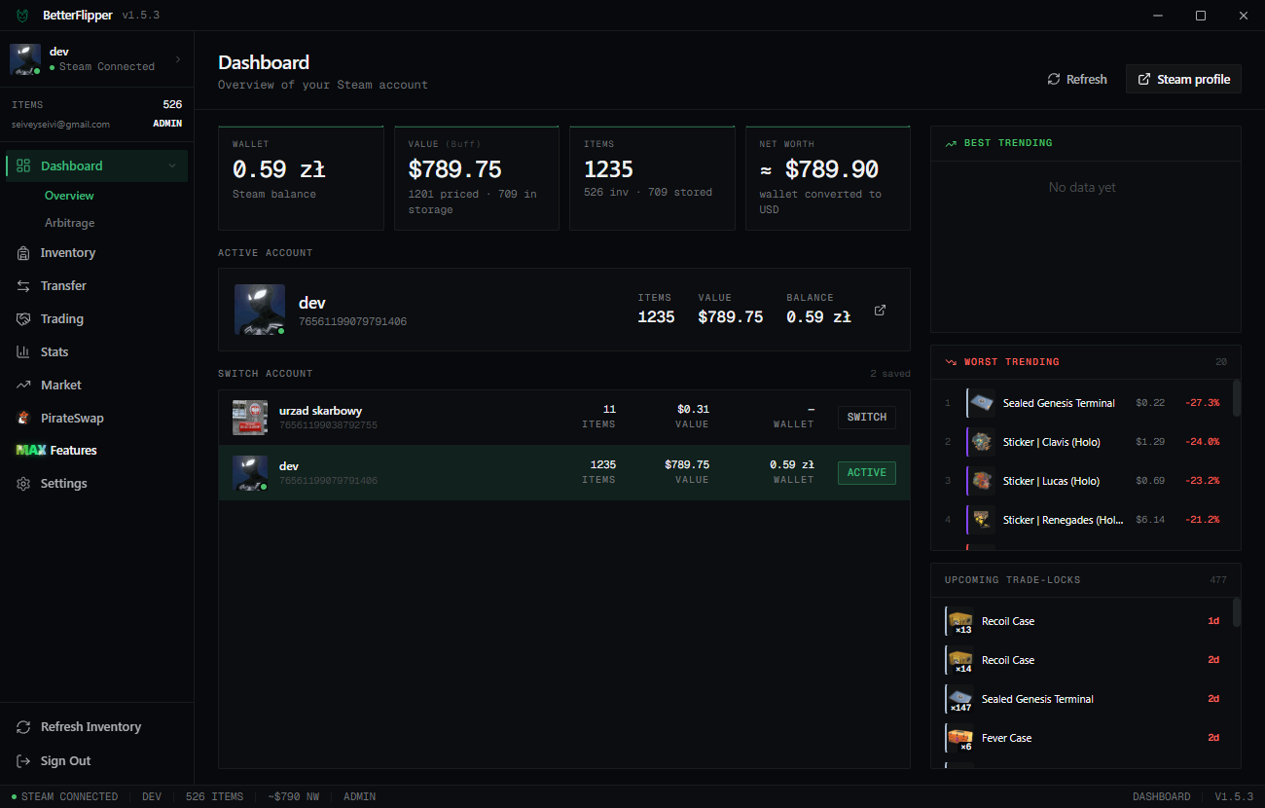
Task: Click the Refresh button in header
Action: pyautogui.click(x=1076, y=80)
